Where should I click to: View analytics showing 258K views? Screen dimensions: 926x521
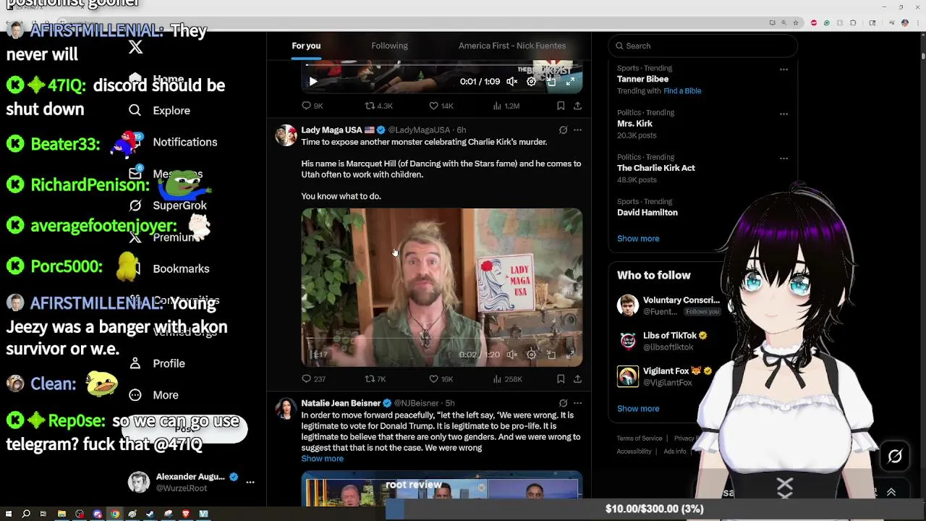507,378
